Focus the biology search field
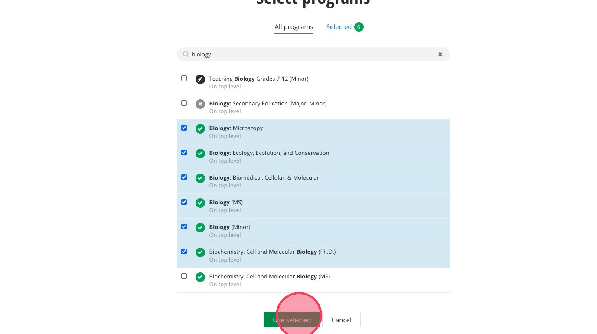This screenshot has width=597, height=334. coord(312,54)
